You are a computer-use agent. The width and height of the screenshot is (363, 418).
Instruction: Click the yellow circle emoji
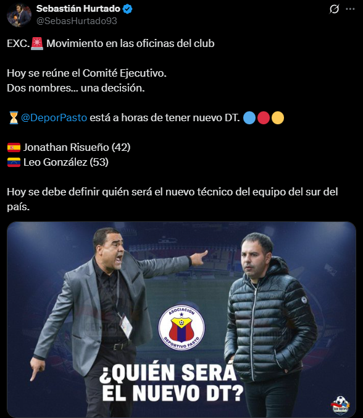[278, 118]
